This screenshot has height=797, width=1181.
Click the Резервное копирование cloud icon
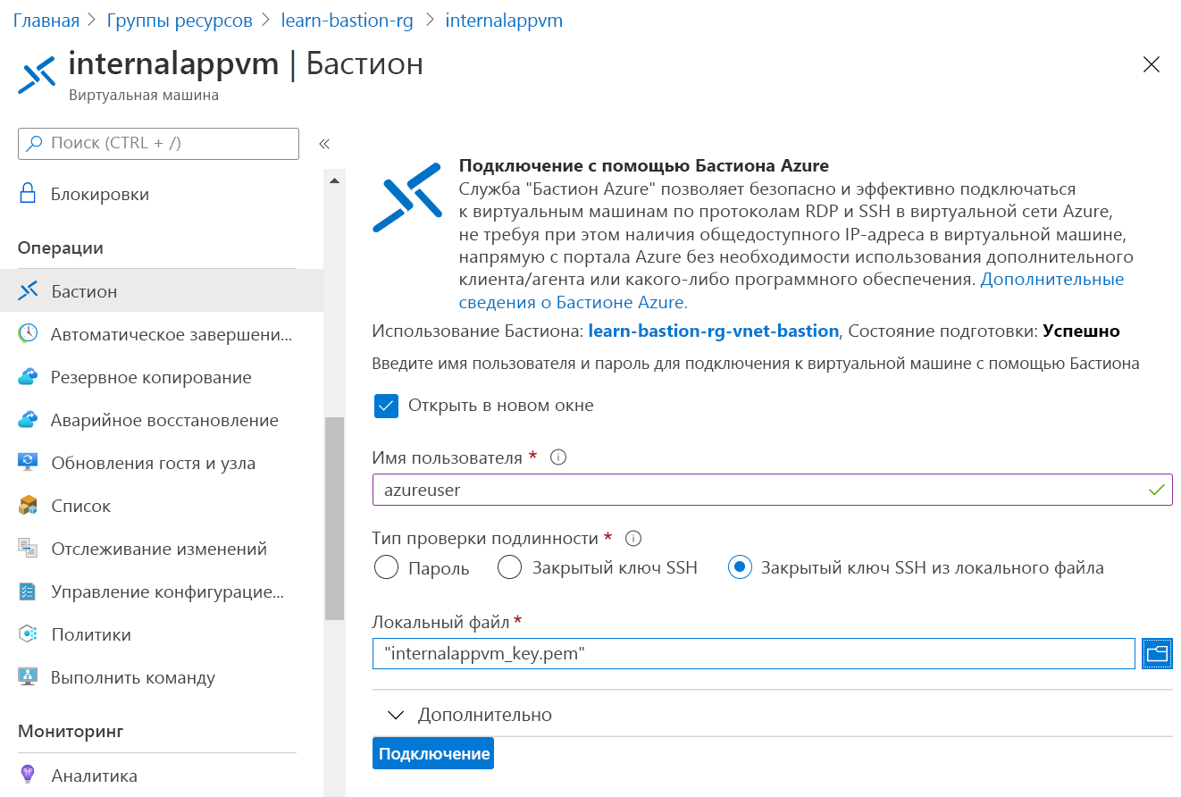click(x=28, y=377)
